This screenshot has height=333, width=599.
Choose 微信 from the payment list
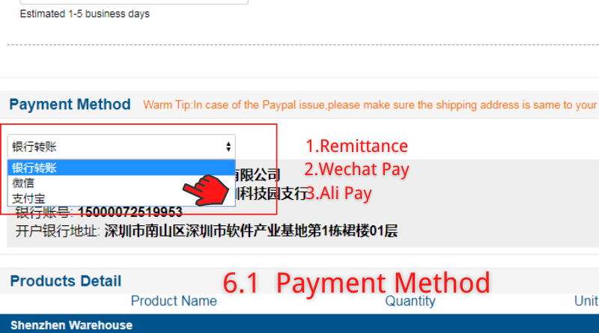121,183
